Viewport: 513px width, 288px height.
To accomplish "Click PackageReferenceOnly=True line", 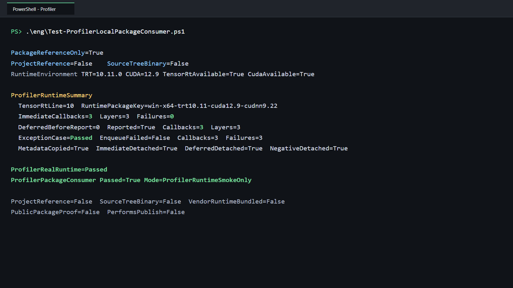I will tap(57, 53).
